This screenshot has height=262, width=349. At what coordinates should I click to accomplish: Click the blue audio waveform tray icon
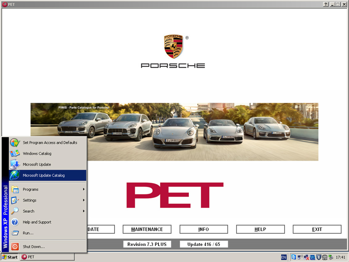click(x=312, y=257)
